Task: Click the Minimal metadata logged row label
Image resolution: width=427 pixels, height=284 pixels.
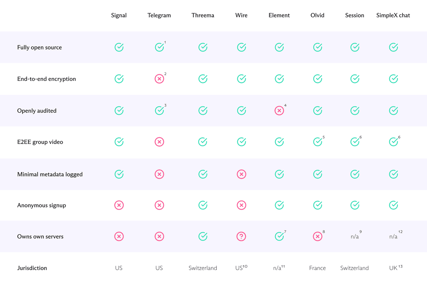Action: [50, 174]
